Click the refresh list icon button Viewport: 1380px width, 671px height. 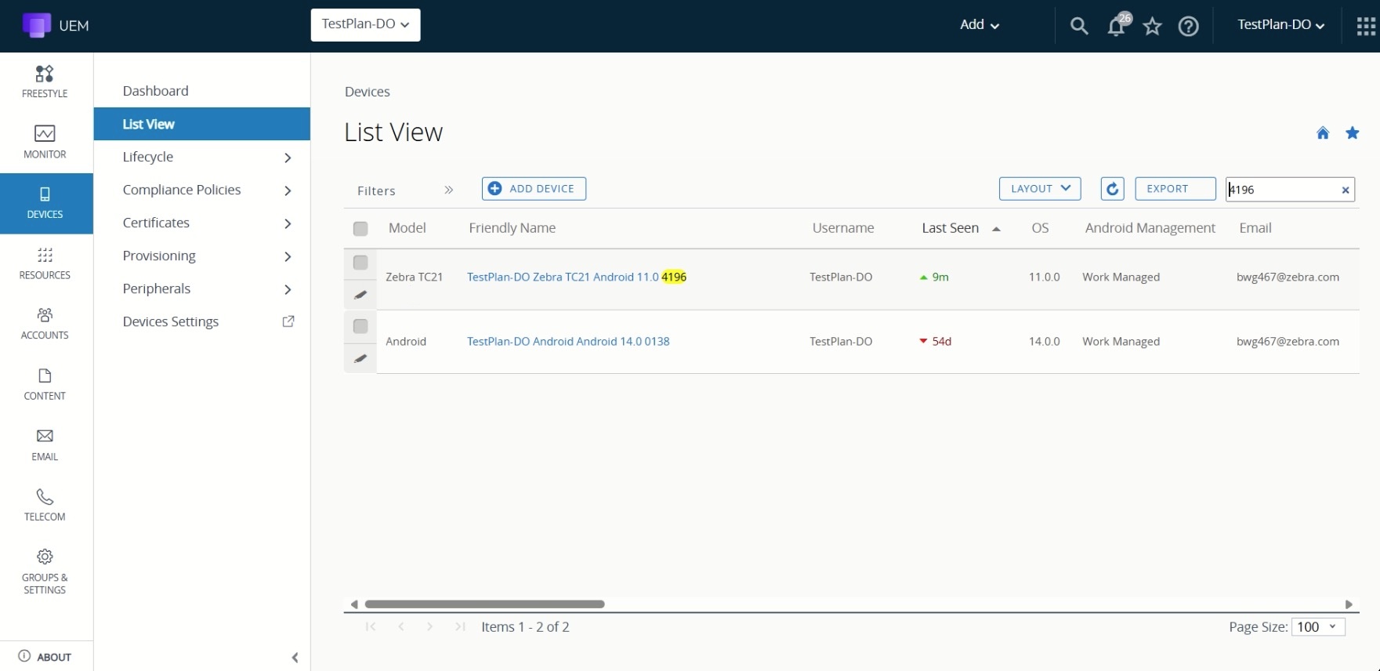point(1112,189)
